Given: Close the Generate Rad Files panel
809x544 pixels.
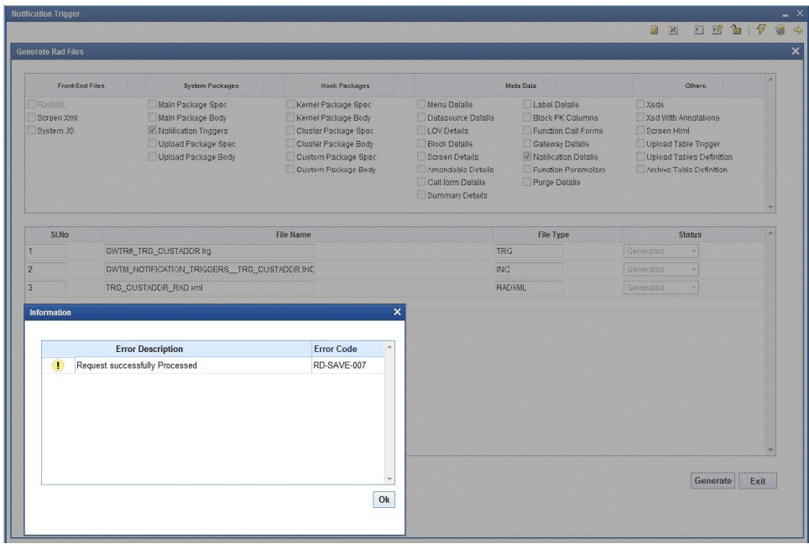Looking at the screenshot, I should tap(795, 51).
